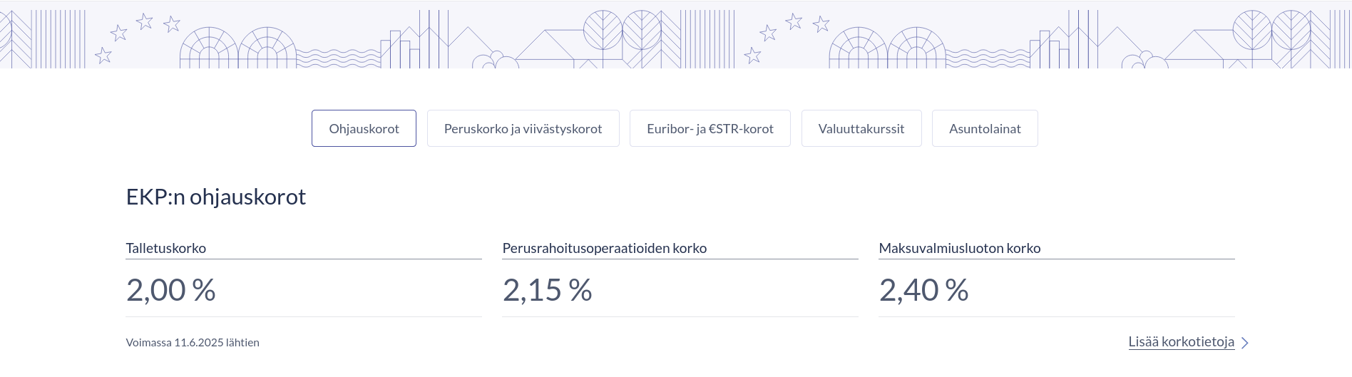Click the leftmost arched window illustration
The image size is (1352, 377).
tap(209, 48)
